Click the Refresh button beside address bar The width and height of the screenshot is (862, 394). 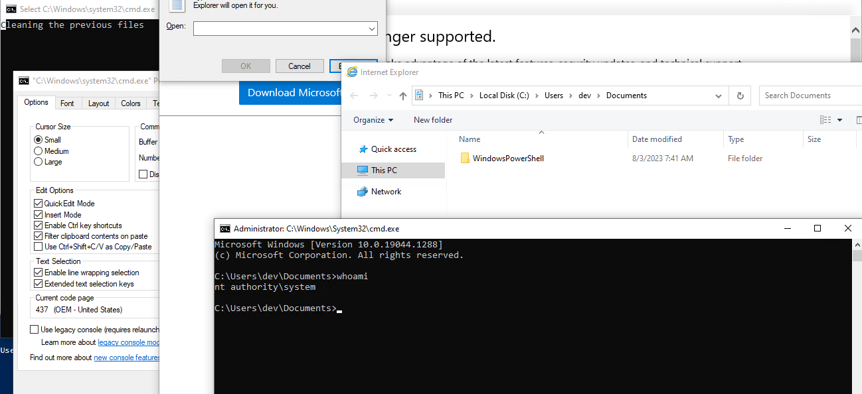pyautogui.click(x=740, y=96)
